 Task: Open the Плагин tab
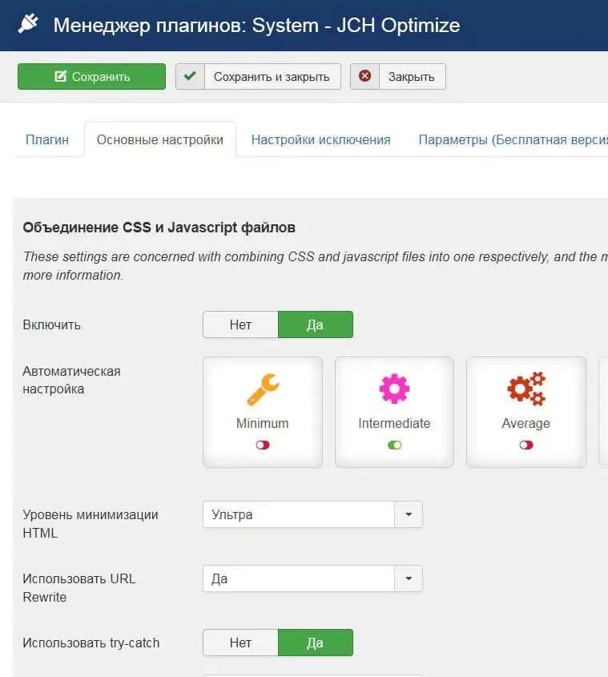pyautogui.click(x=47, y=139)
